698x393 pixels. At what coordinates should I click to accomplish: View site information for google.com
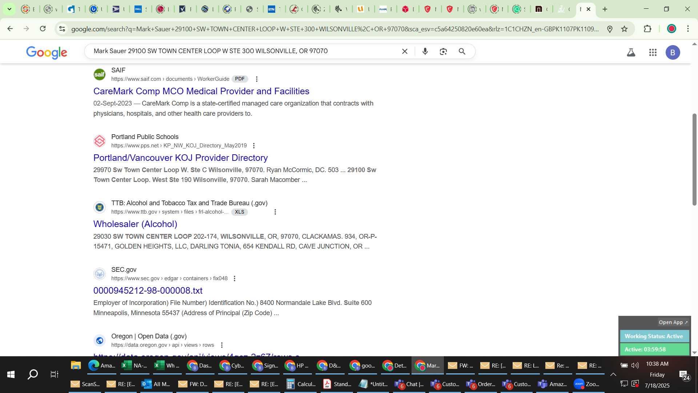click(62, 29)
